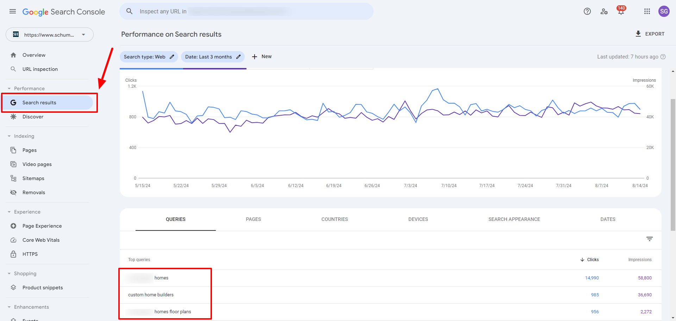Viewport: 676px width, 321px height.
Task: Click Discover asterisk icon
Action: pos(13,117)
